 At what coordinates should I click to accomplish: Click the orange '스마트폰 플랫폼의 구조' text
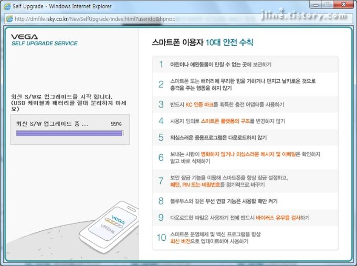(x=225, y=121)
